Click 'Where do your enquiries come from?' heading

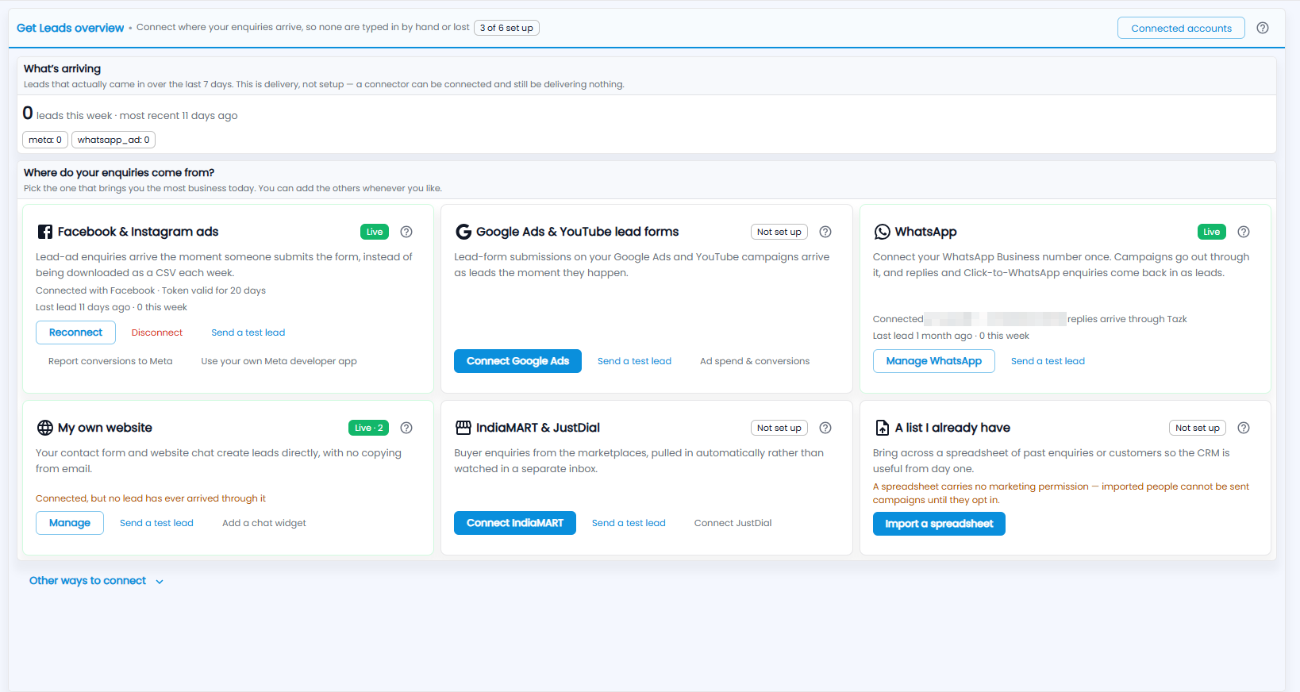pos(119,172)
